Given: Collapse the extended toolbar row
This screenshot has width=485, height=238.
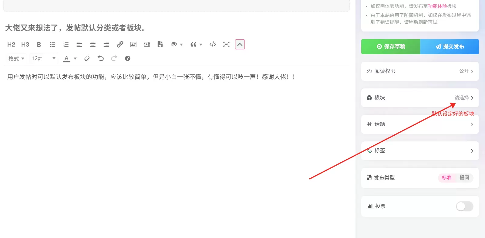Looking at the screenshot, I should (x=240, y=45).
